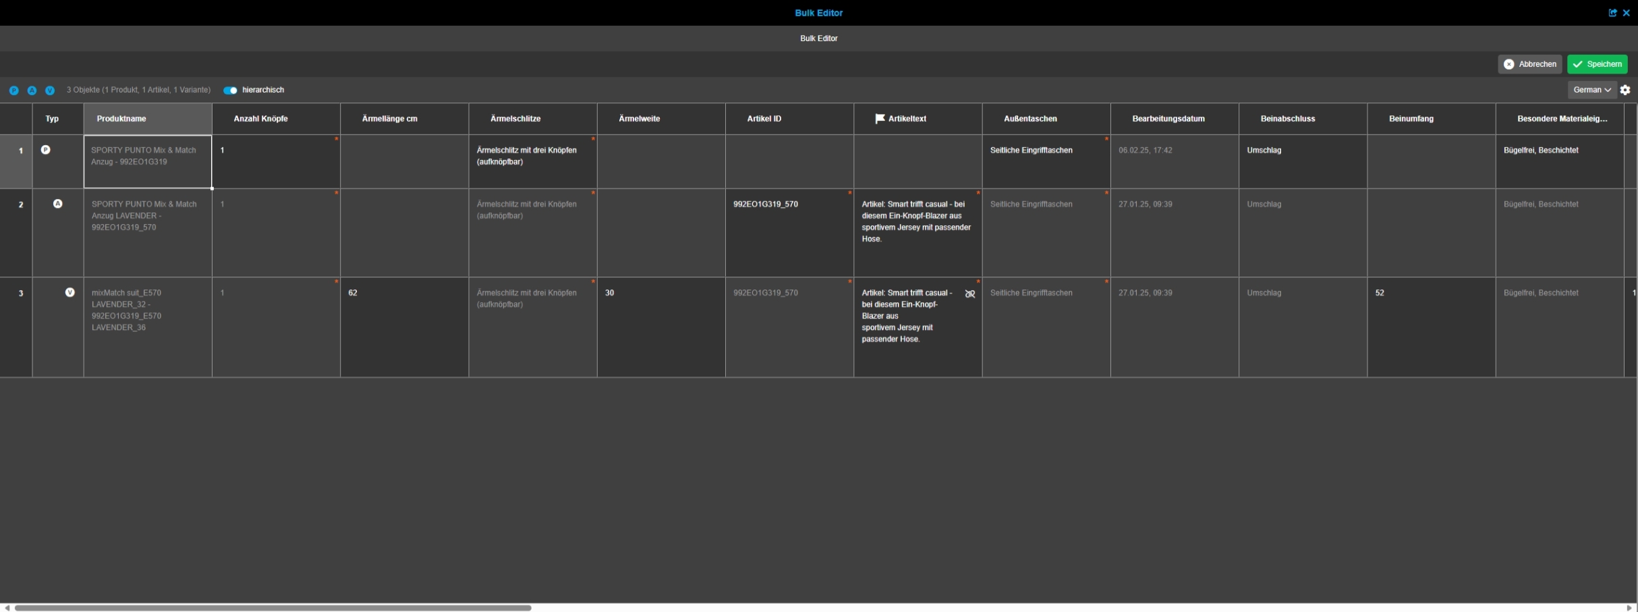Switch off the hierarchisch toggle
Viewport: 1638px width, 612px height.
click(x=231, y=90)
